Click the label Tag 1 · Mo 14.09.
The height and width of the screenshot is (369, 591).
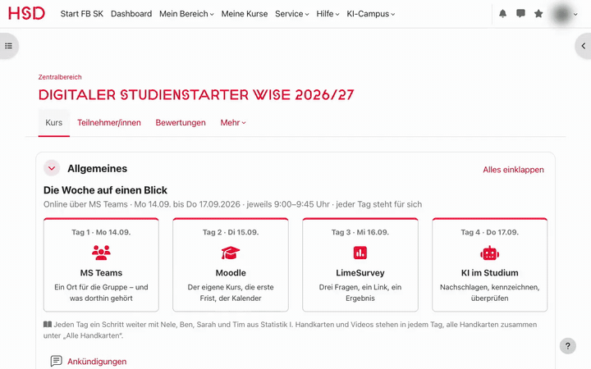tap(101, 232)
